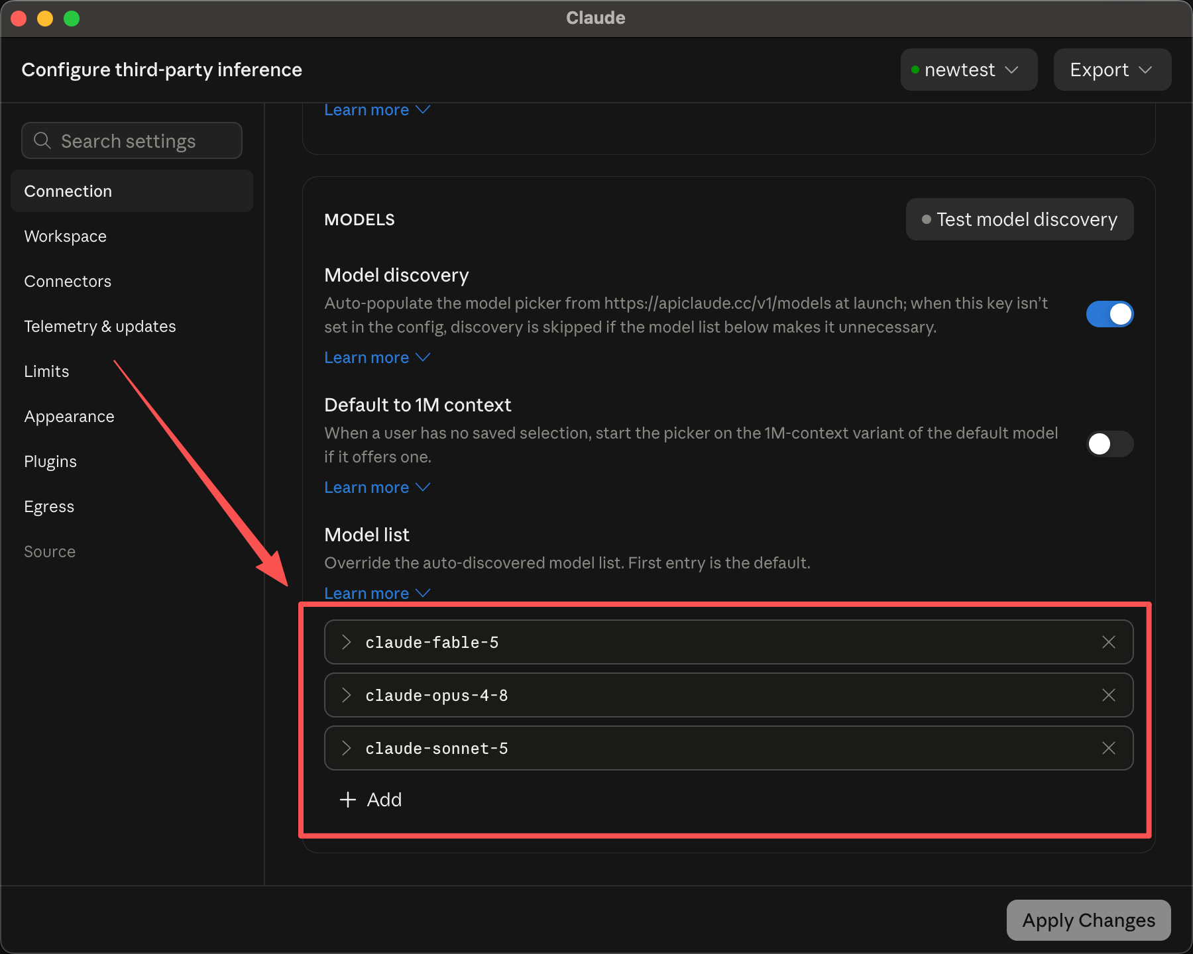The height and width of the screenshot is (954, 1193).
Task: Select the claude-fable-5 model name
Action: (x=432, y=643)
